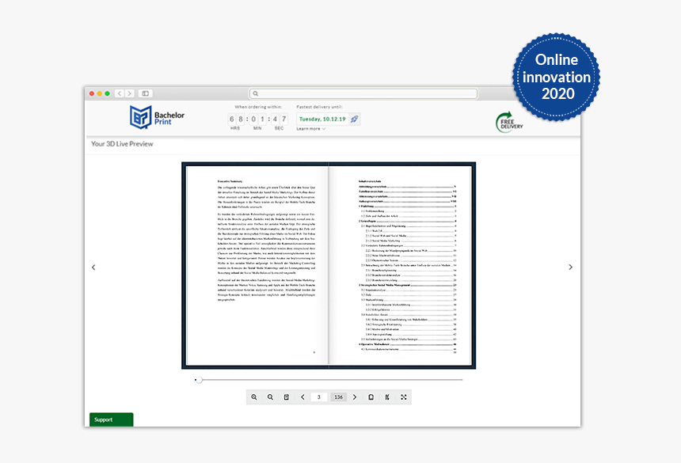Go to next page with toolbar chevron

pos(355,397)
